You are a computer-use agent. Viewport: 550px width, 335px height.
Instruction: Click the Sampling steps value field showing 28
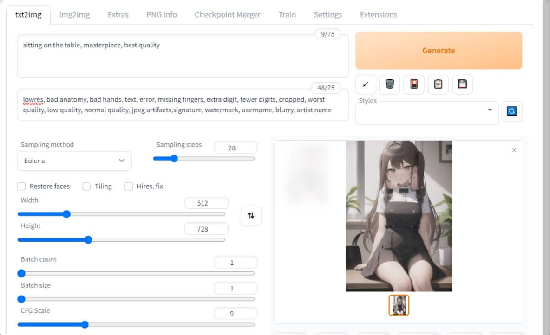tap(236, 148)
